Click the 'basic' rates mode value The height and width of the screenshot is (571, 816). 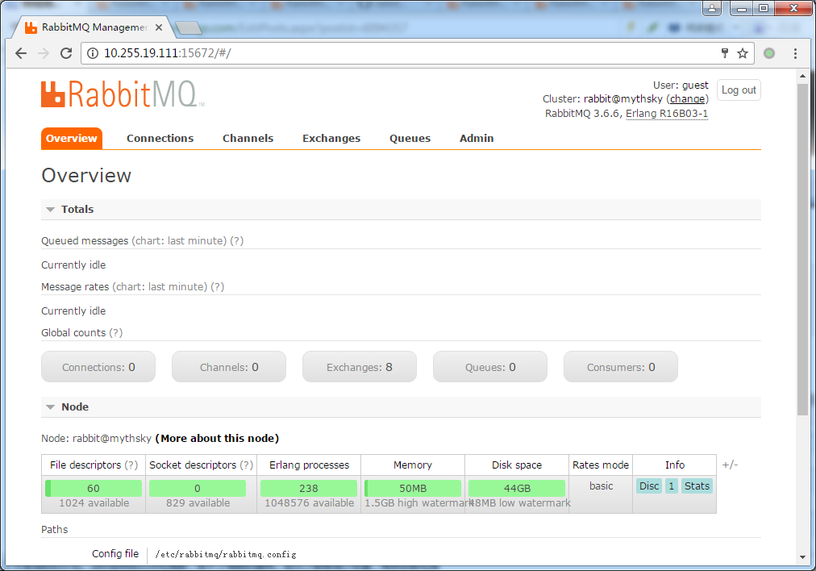601,486
